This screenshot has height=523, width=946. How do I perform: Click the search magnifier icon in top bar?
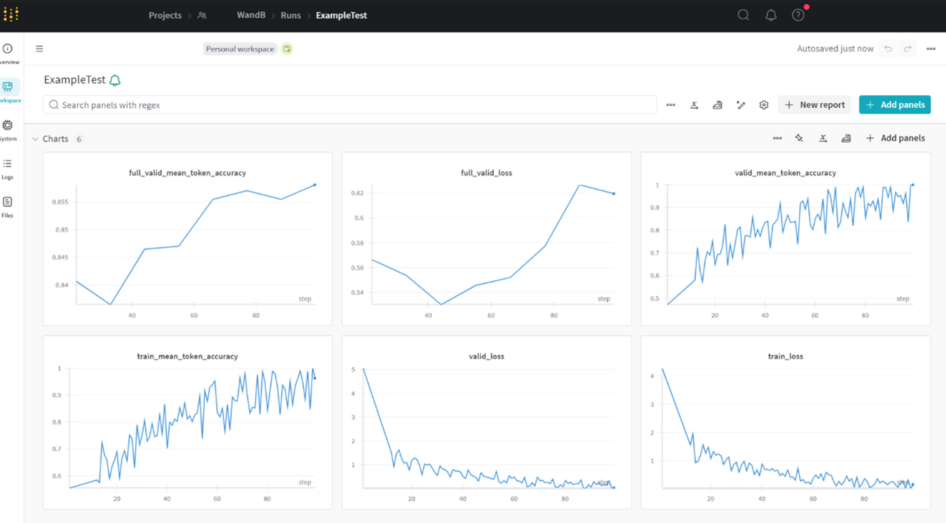(743, 15)
